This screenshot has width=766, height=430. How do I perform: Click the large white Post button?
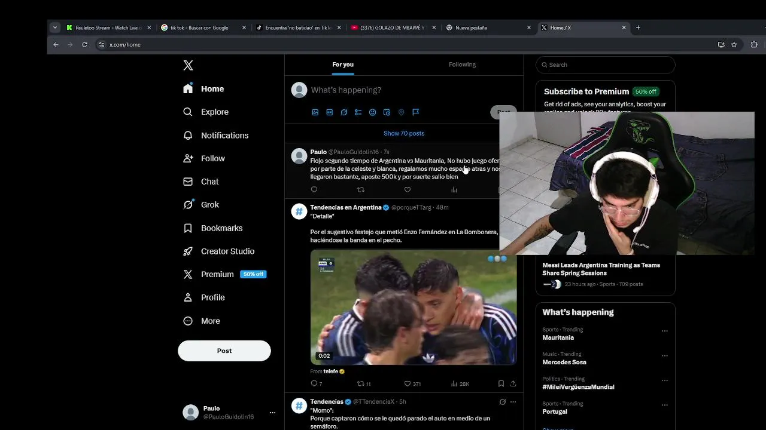tap(224, 351)
